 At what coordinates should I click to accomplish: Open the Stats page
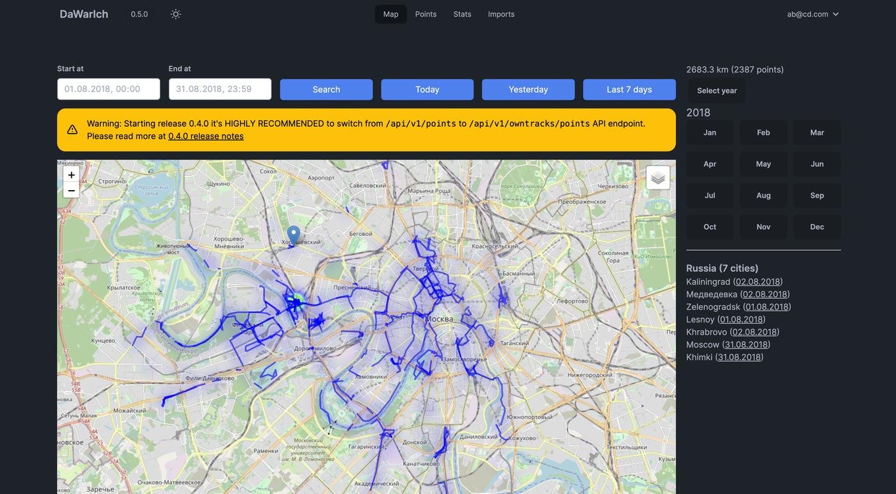tap(462, 14)
